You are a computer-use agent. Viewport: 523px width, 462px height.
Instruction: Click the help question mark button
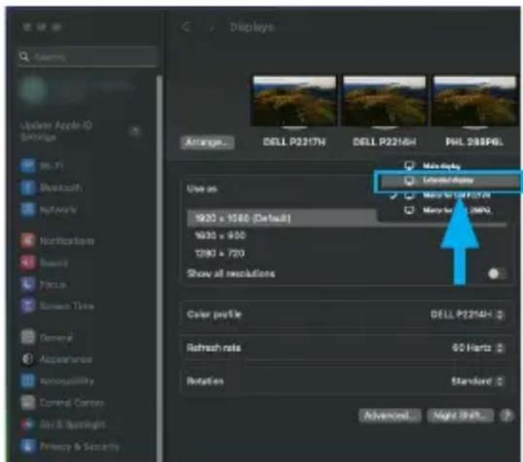507,415
